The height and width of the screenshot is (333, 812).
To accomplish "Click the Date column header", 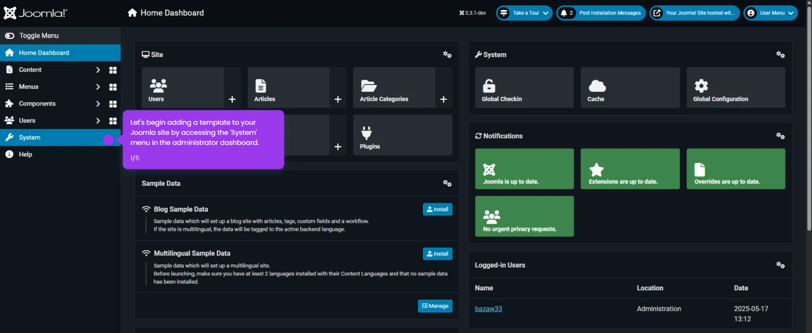I will (741, 288).
